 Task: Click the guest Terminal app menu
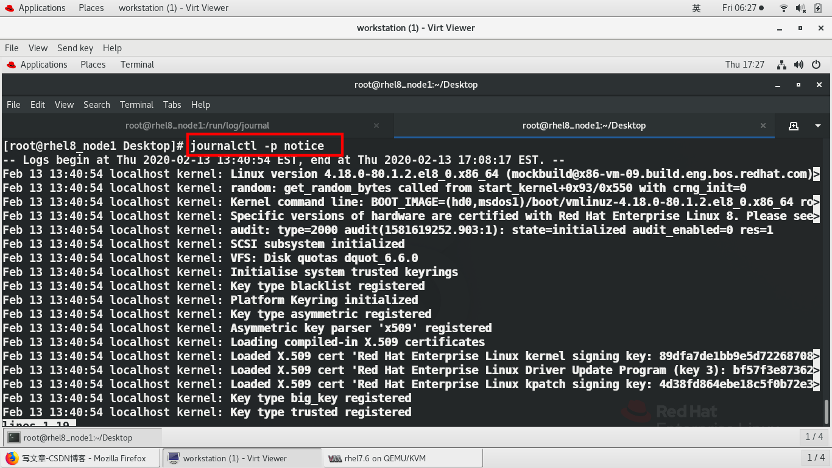coord(137,65)
